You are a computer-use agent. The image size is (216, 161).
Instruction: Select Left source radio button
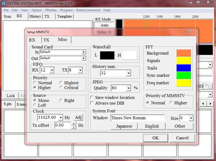point(35,105)
